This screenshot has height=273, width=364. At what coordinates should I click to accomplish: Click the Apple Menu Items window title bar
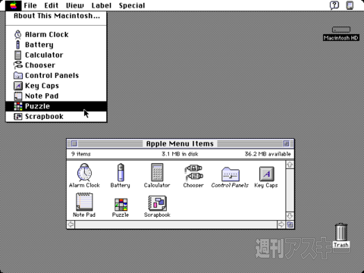click(x=180, y=143)
